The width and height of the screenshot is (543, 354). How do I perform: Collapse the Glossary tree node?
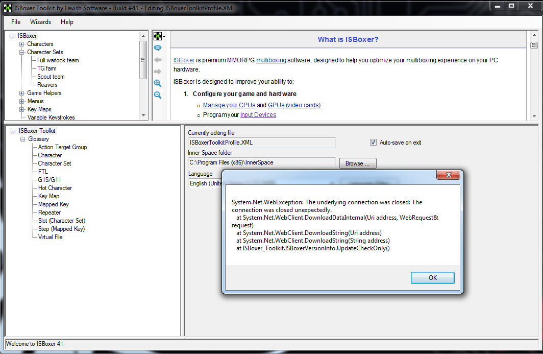22,139
